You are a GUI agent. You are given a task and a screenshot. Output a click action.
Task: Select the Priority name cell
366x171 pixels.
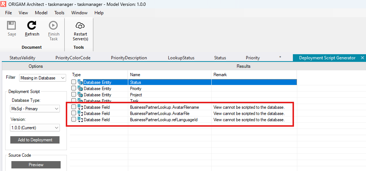coord(170,88)
